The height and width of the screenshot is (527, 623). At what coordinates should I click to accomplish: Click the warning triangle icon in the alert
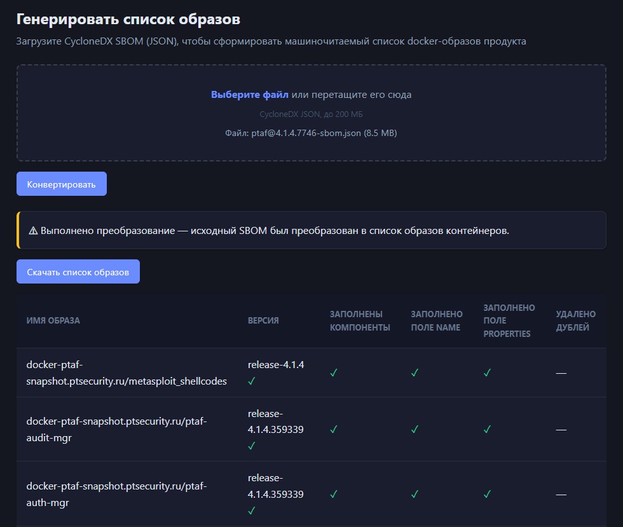[33, 231]
